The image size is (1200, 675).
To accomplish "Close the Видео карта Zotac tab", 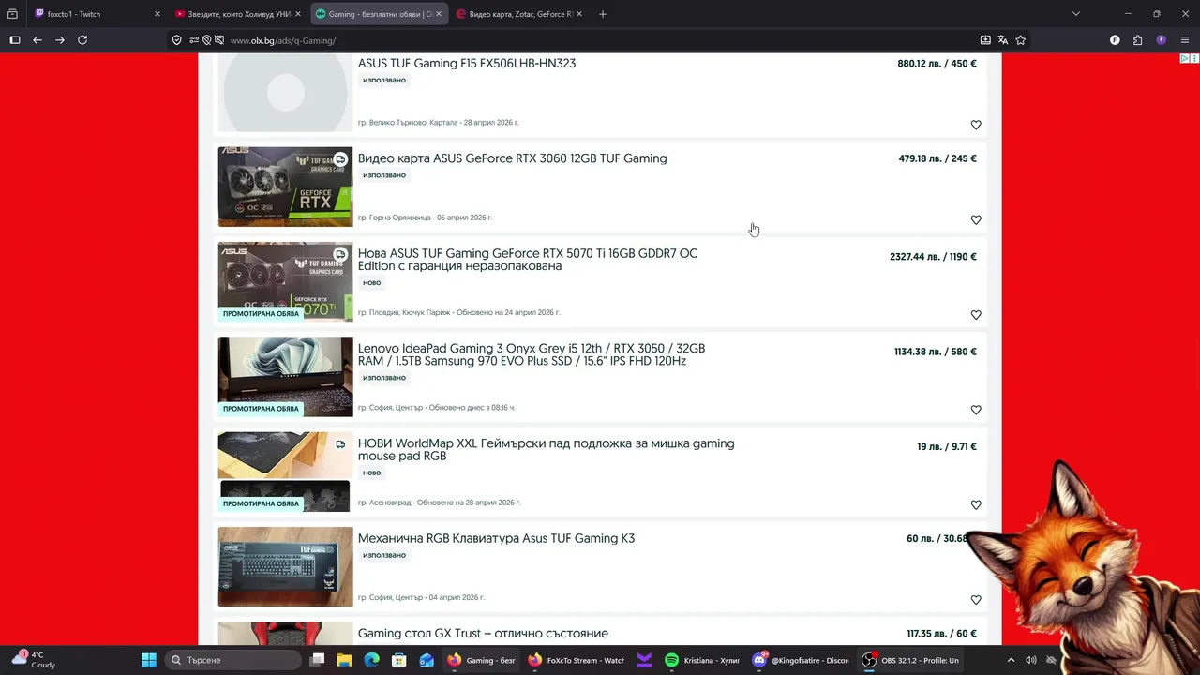I will tap(578, 14).
